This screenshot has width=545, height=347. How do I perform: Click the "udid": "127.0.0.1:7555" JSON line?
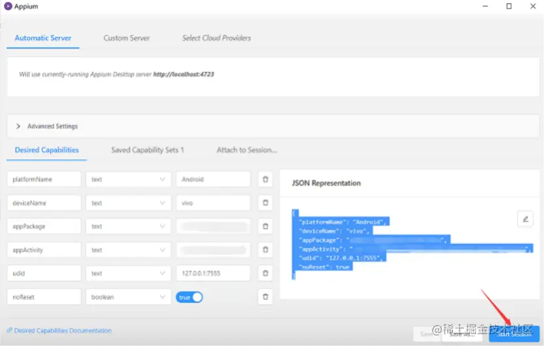click(341, 259)
